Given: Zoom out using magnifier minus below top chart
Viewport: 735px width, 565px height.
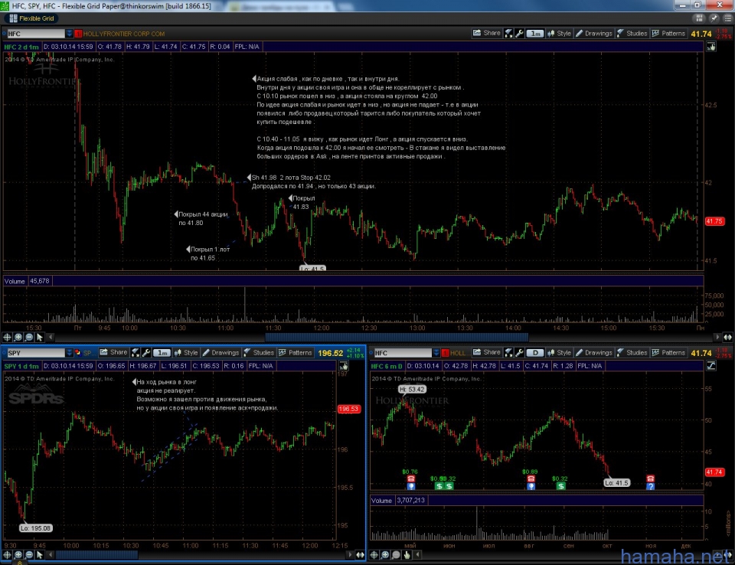Looking at the screenshot, I should click(29, 337).
